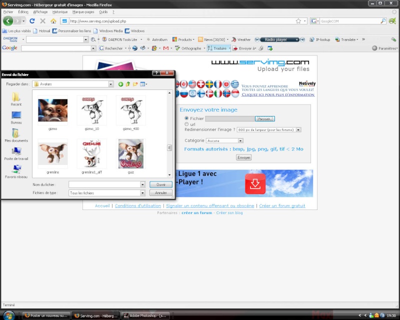
Task: Open the Affichage menu
Action: tap(40, 12)
